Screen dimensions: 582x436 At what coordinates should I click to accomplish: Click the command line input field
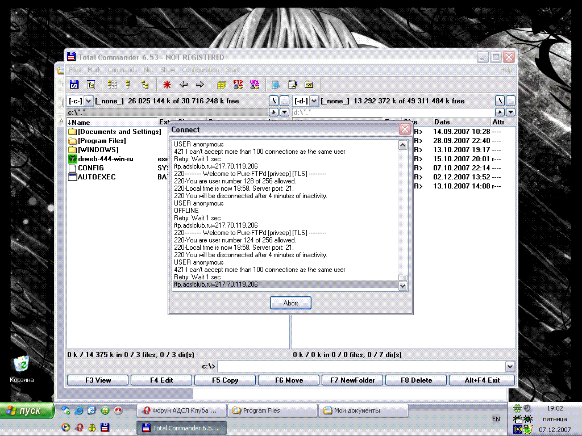pos(361,367)
